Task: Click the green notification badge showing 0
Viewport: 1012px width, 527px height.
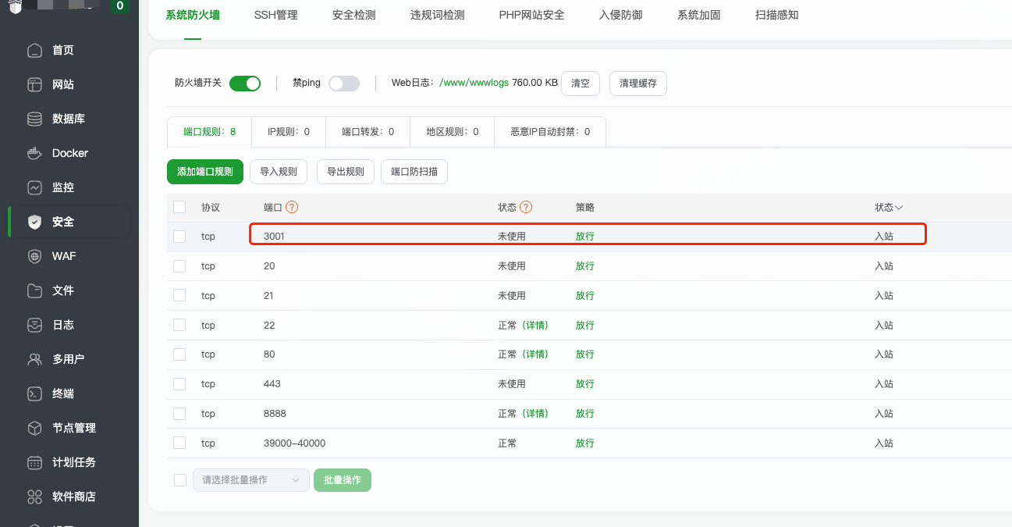Action: click(119, 6)
